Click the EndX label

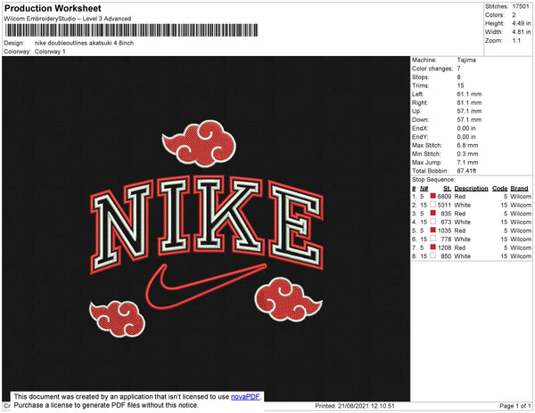point(420,128)
